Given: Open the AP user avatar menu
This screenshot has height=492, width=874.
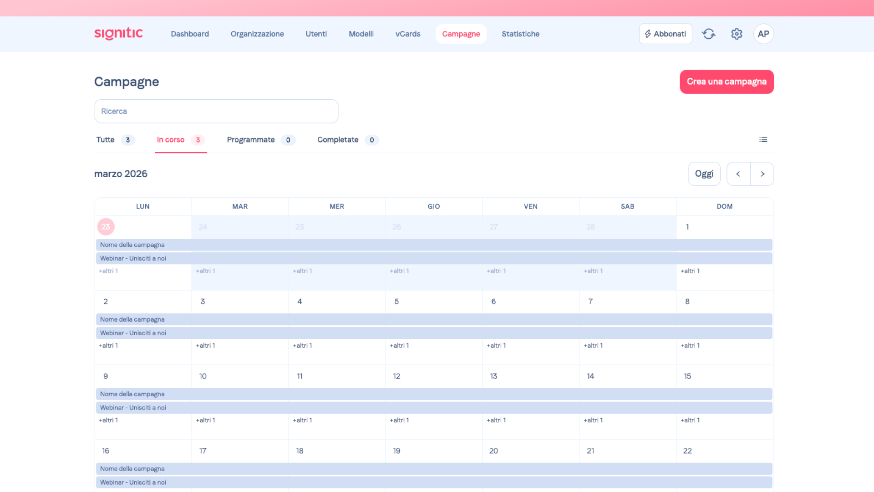Looking at the screenshot, I should click(763, 34).
